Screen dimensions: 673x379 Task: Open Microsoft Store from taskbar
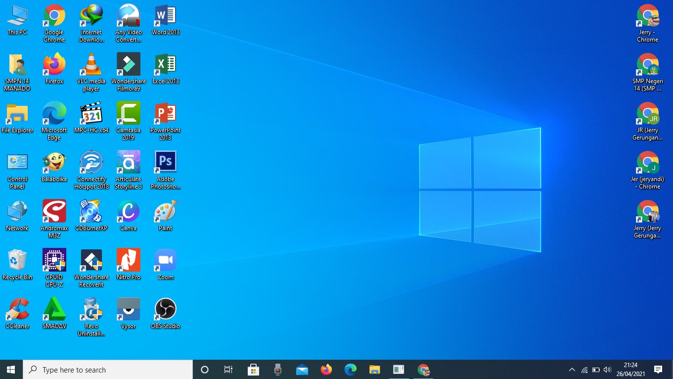tap(253, 370)
